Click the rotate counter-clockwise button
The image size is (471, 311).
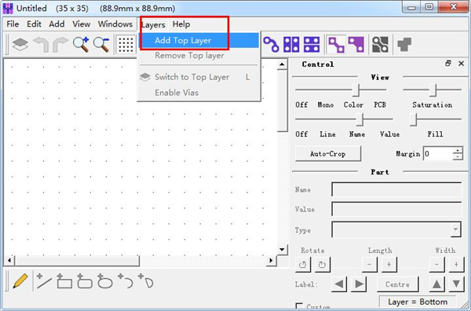[x=303, y=265]
